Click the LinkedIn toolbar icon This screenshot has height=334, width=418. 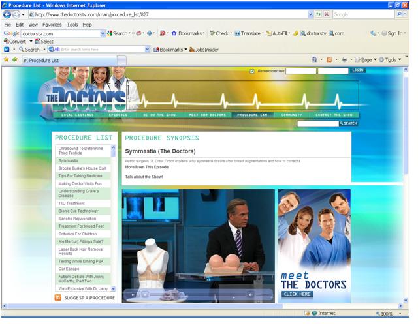7,50
